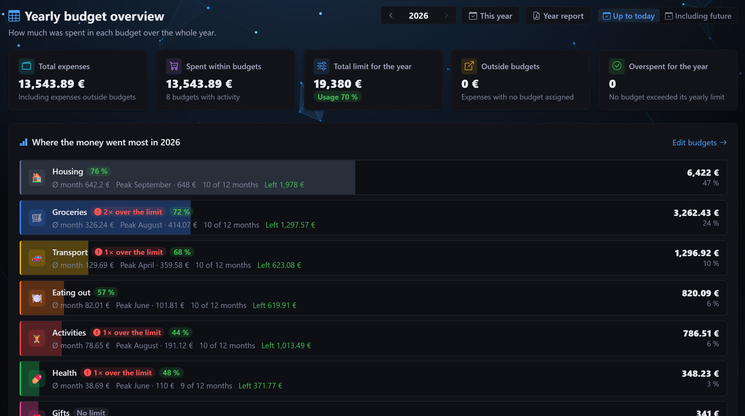Click the 2026 year label
Image resolution: width=745 pixels, height=416 pixels.
pos(418,16)
